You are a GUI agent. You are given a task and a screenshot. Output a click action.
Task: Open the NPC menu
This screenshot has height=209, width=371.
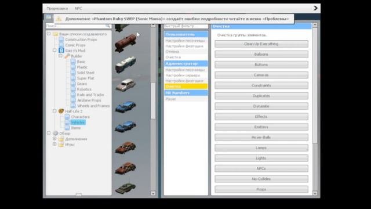pyautogui.click(x=78, y=8)
